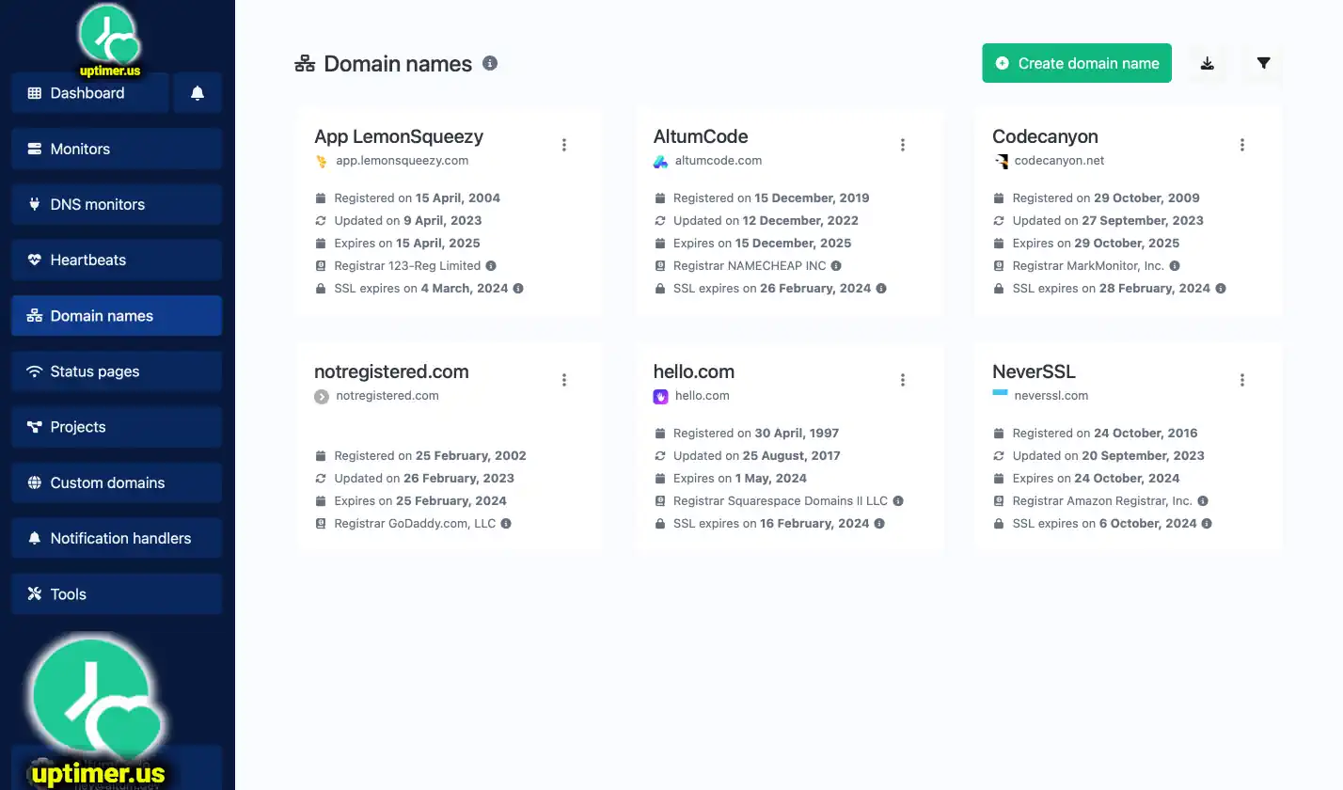Open Codecanyon card three-dot menu

click(x=1242, y=145)
